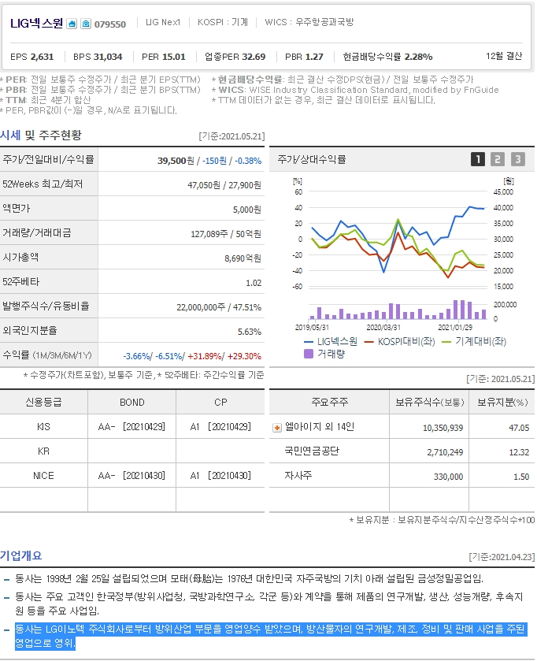Click market cap 8,690억원
This screenshot has height=661, width=537.
click(x=243, y=258)
